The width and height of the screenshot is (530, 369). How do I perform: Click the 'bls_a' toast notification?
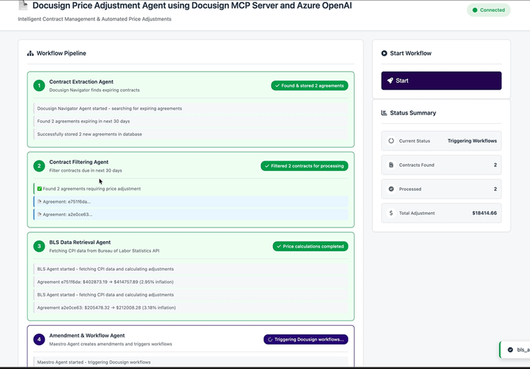pyautogui.click(x=514, y=350)
